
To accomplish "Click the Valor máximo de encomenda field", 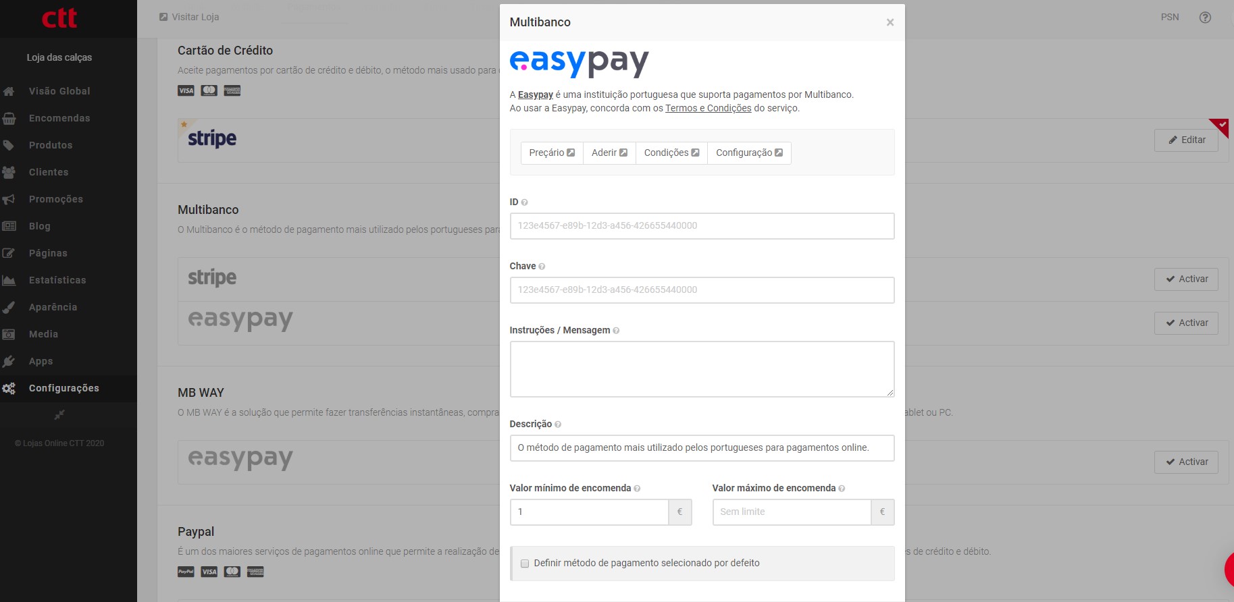I will [792, 512].
